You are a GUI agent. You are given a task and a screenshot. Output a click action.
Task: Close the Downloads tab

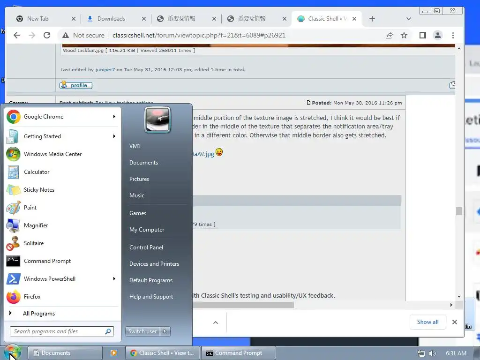pos(143,19)
